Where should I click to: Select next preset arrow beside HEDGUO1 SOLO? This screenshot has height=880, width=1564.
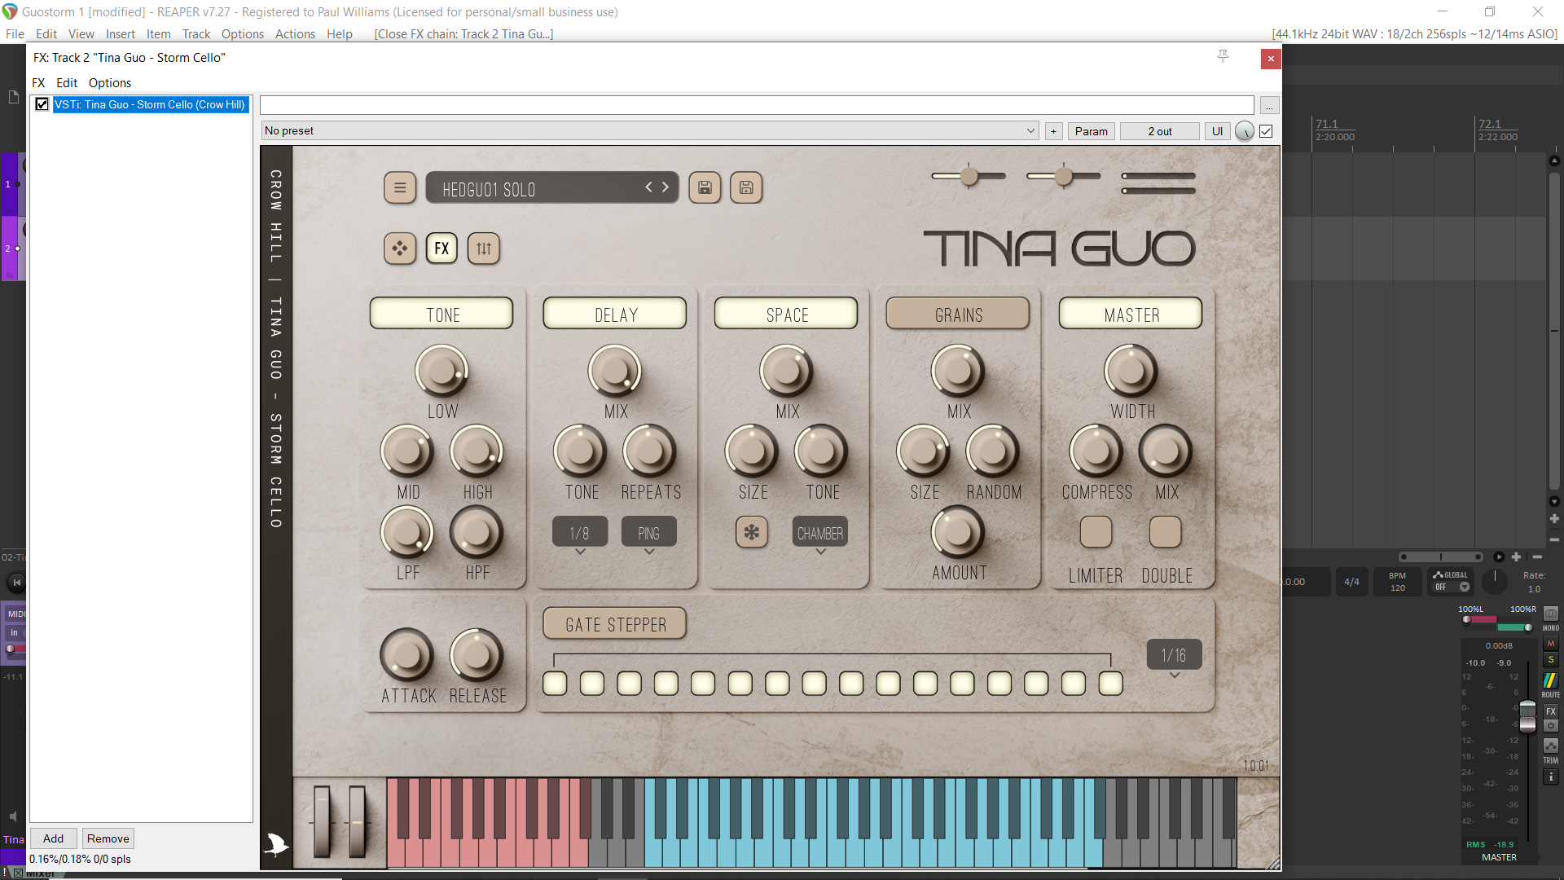point(666,187)
